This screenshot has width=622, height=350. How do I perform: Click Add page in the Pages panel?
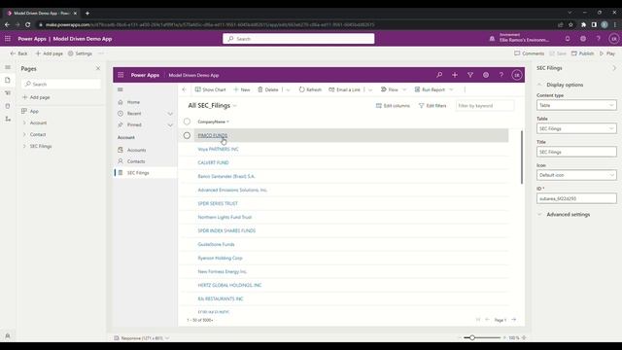tap(36, 97)
